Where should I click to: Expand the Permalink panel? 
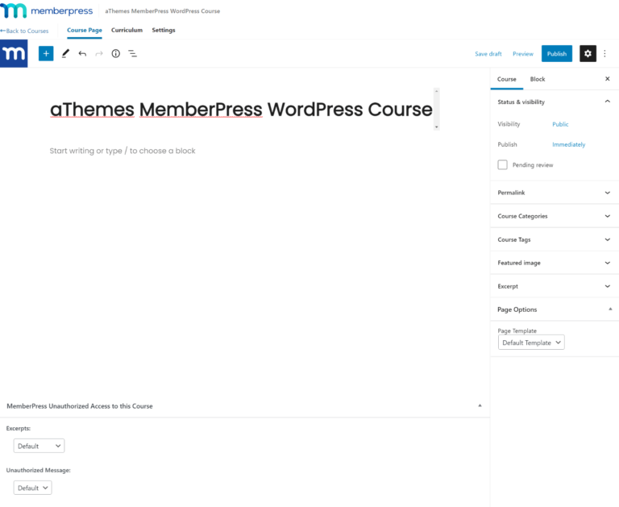pyautogui.click(x=555, y=193)
